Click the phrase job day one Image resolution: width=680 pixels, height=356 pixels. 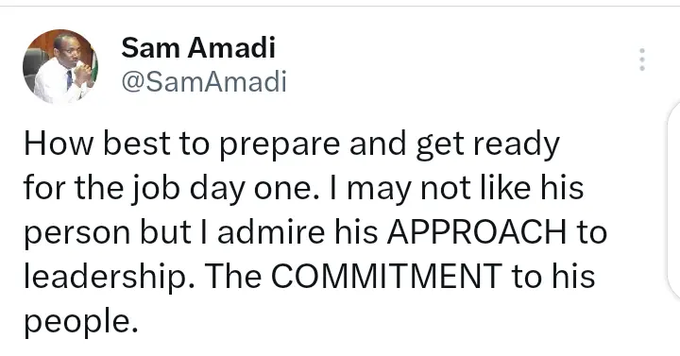(203, 189)
